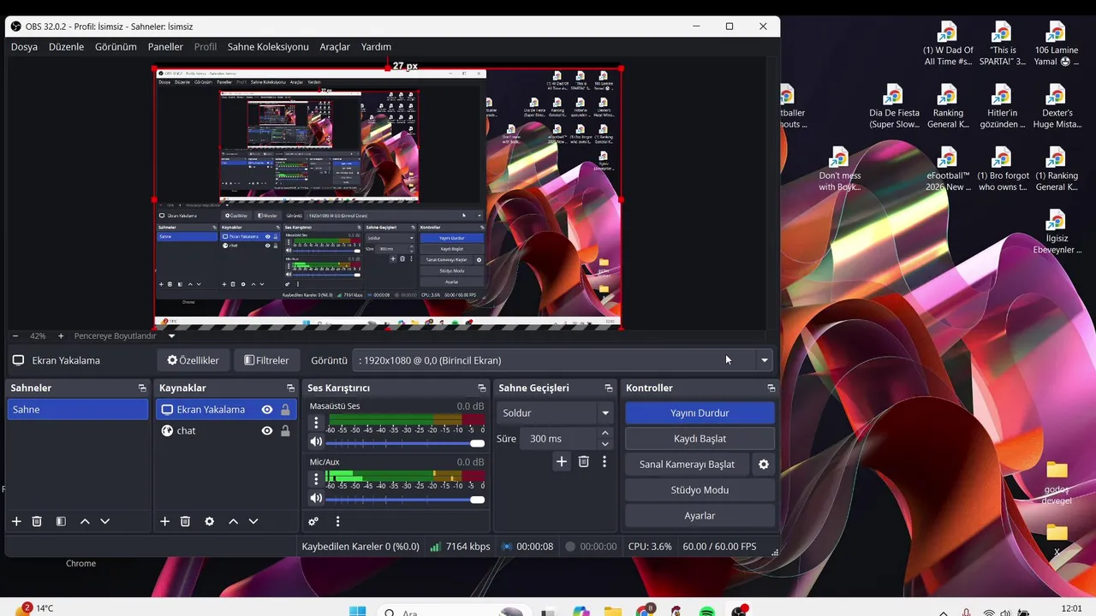The width and height of the screenshot is (1096, 616).
Task: Add a scene transition with plus icon
Action: 562,461
